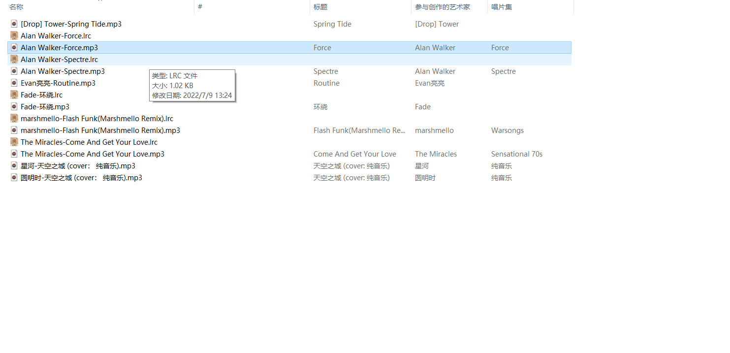The width and height of the screenshot is (730, 353).
Task: Click the title cell Routine
Action: coord(326,83)
